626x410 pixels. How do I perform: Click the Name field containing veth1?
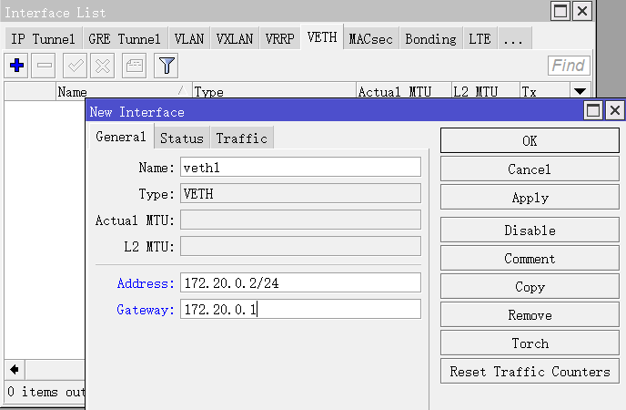point(300,168)
